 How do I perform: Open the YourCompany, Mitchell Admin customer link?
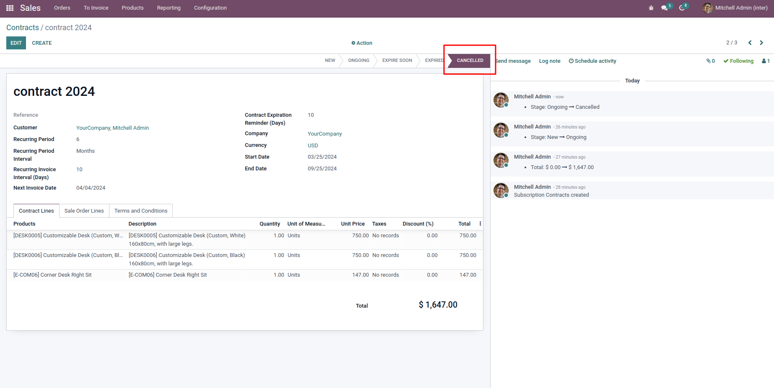click(x=112, y=128)
